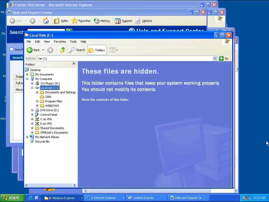Screen dimensions: 269x202
Task: Click the Folders pane scroll right arrow
Action: (74, 185)
